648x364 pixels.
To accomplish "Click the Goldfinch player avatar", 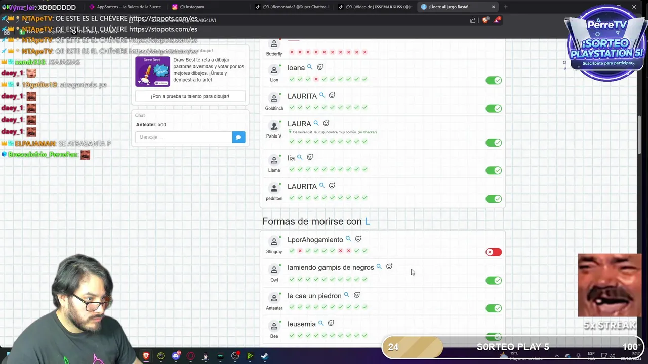I will [x=274, y=98].
